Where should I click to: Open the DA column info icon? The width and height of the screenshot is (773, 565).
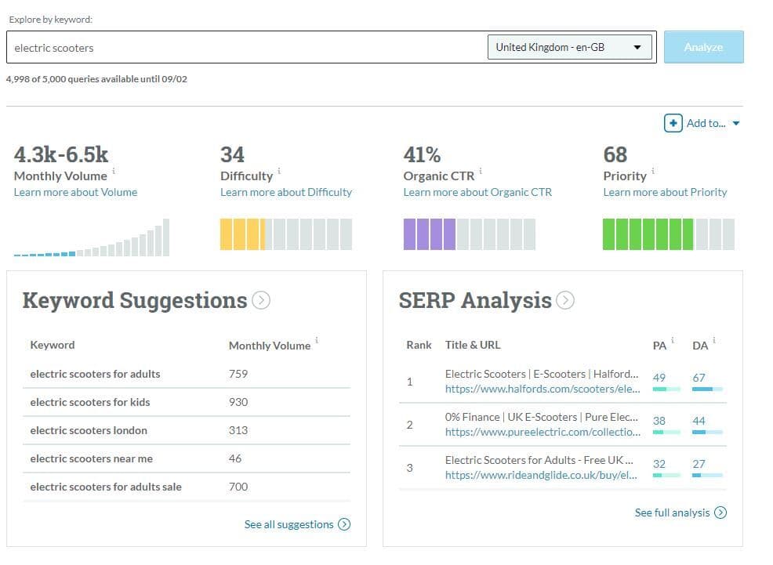(714, 340)
